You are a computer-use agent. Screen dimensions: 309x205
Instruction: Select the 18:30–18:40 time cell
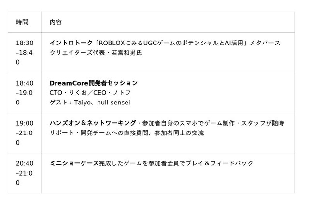pos(25,53)
